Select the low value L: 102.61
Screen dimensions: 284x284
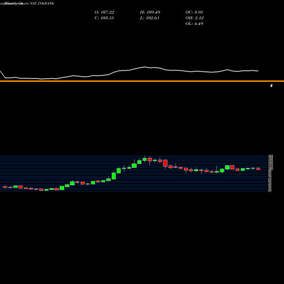click(149, 18)
